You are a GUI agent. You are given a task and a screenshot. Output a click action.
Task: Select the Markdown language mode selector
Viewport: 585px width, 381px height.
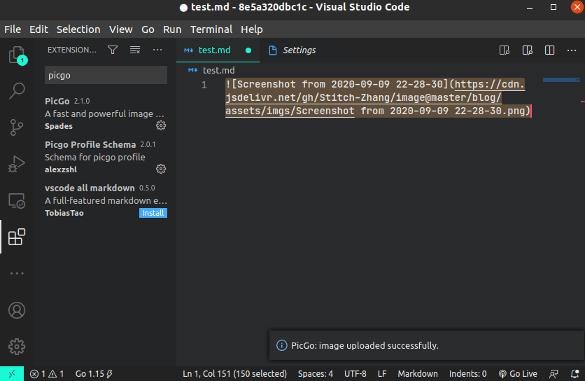(x=418, y=374)
